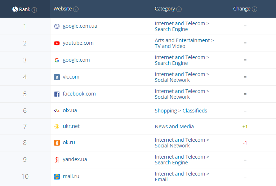Click the ok.ru favicon icon
This screenshot has height=186, width=276.
[57, 143]
